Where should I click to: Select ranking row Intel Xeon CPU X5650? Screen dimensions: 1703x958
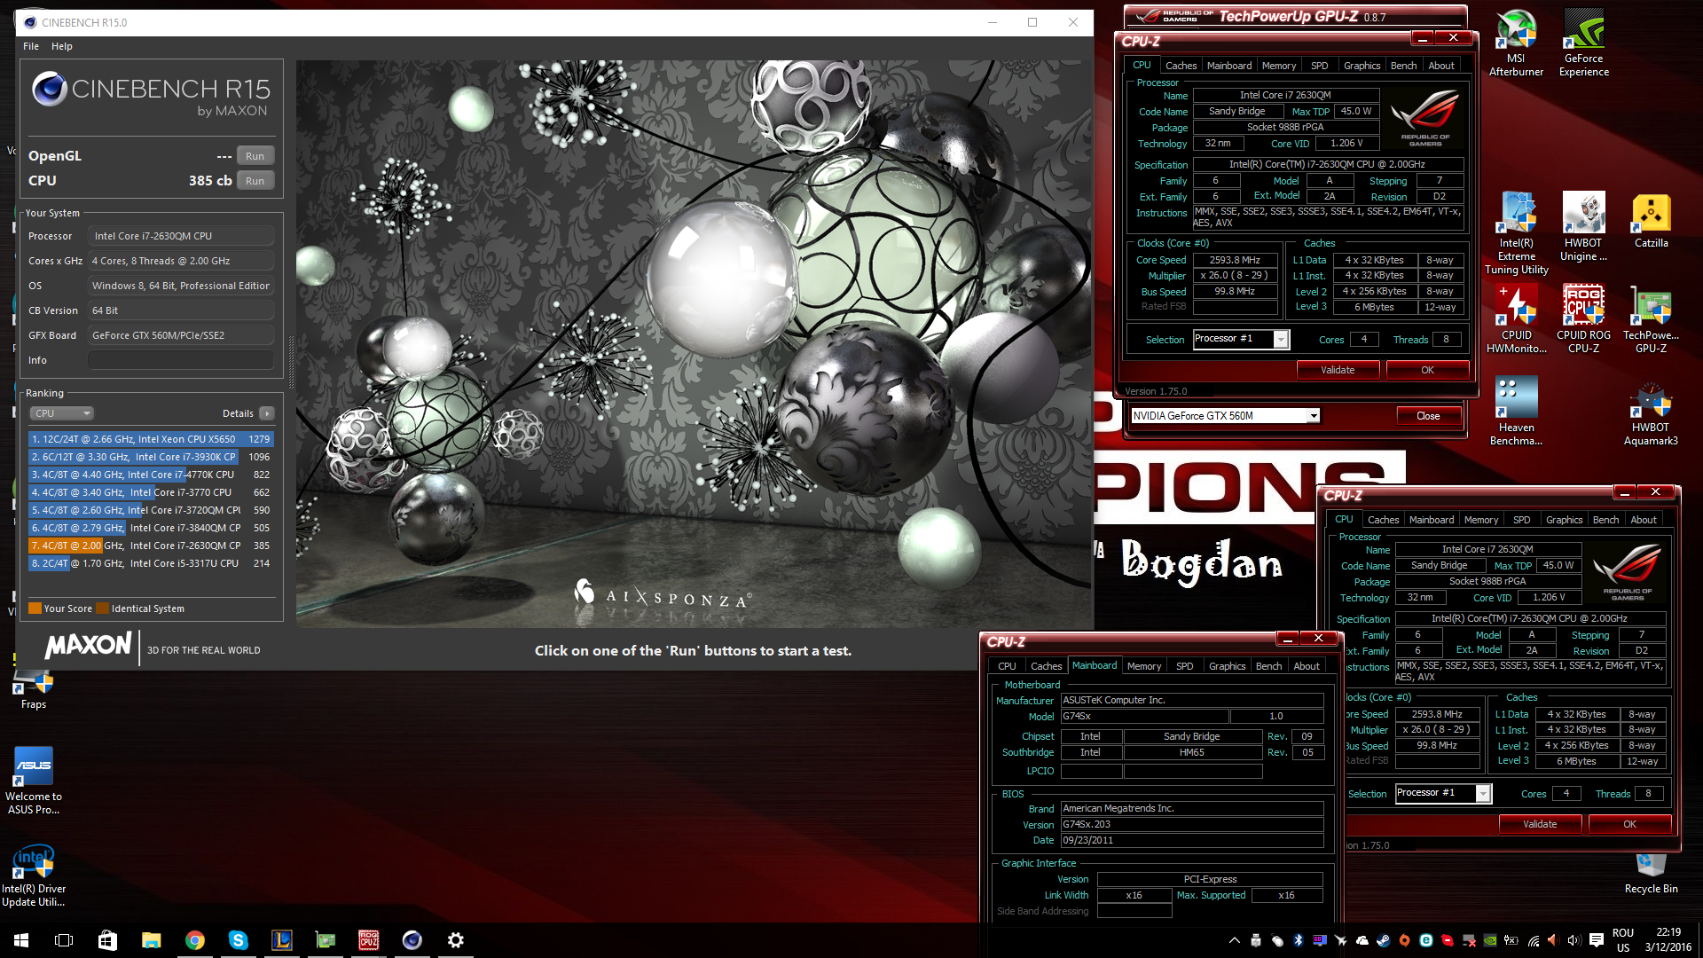coord(151,439)
